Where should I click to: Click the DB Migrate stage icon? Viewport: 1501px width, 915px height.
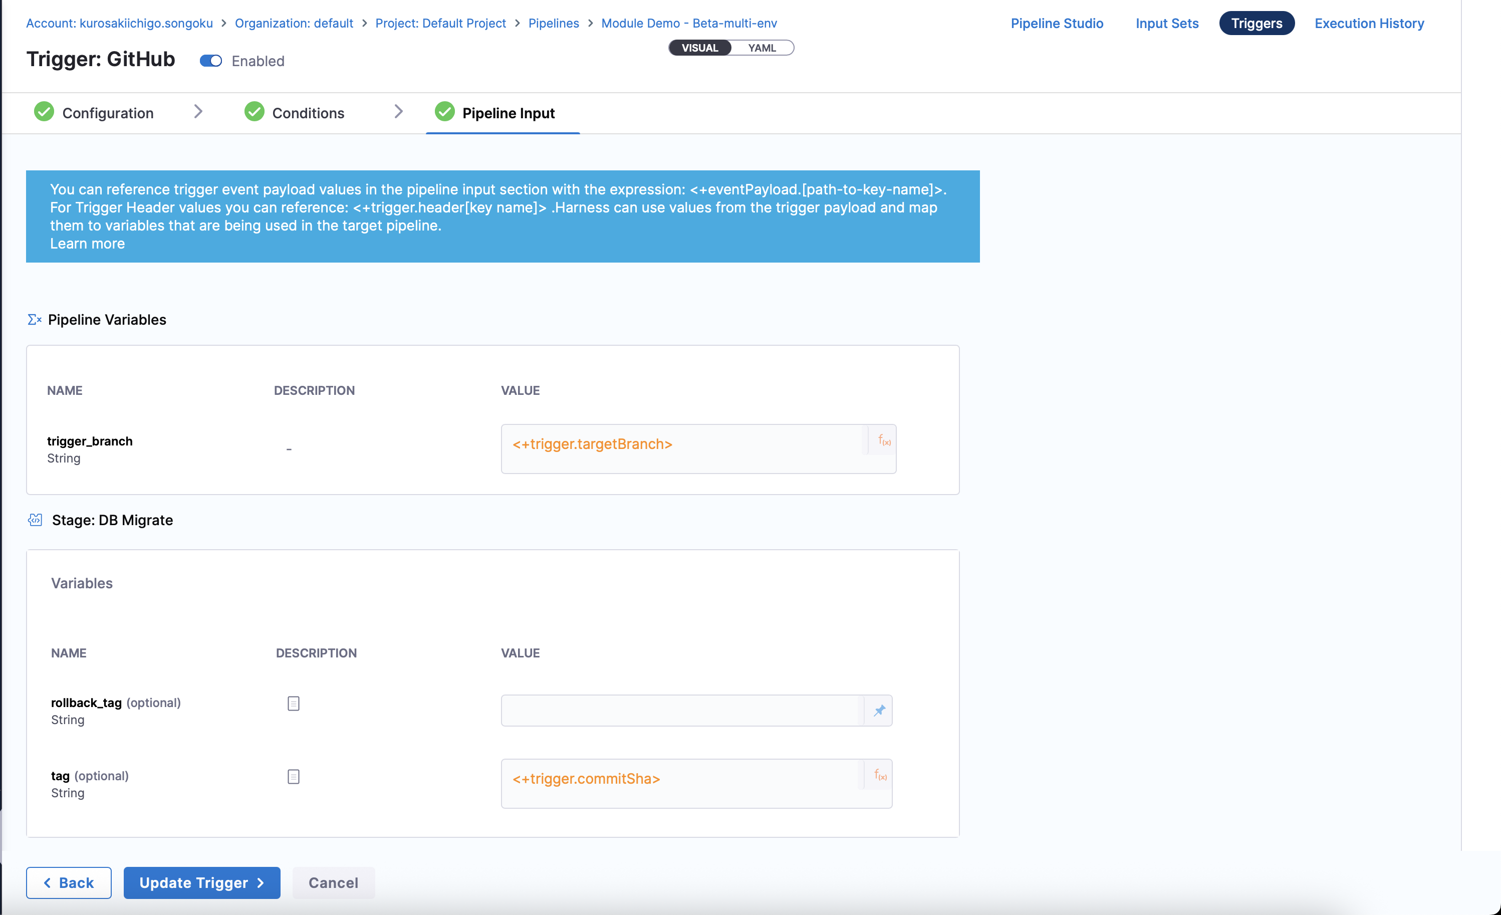(36, 520)
